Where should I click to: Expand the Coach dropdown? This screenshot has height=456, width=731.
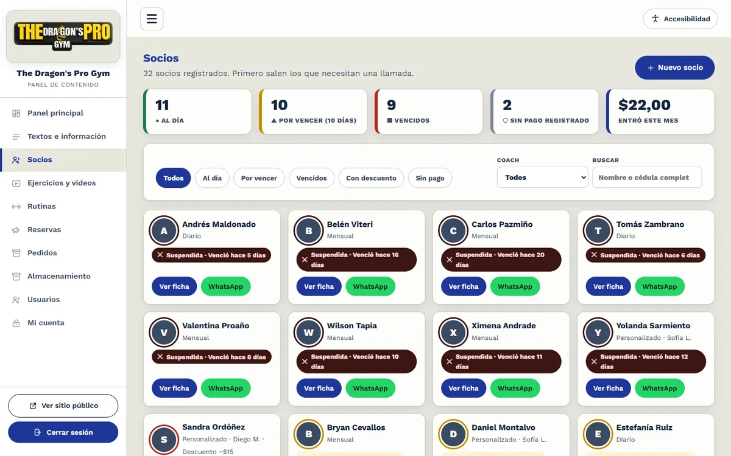coord(543,178)
